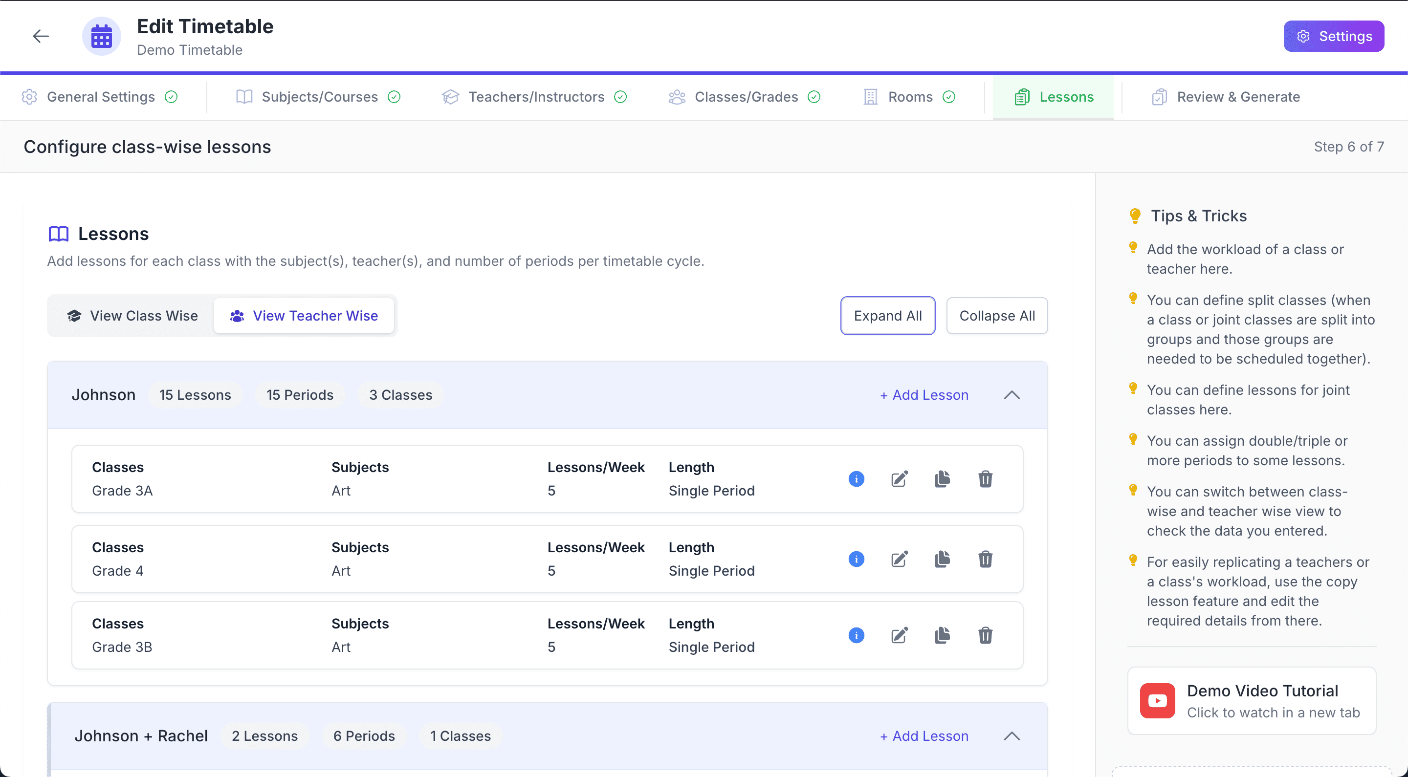The height and width of the screenshot is (777, 1408).
Task: Go back using the left arrow icon
Action: point(41,37)
